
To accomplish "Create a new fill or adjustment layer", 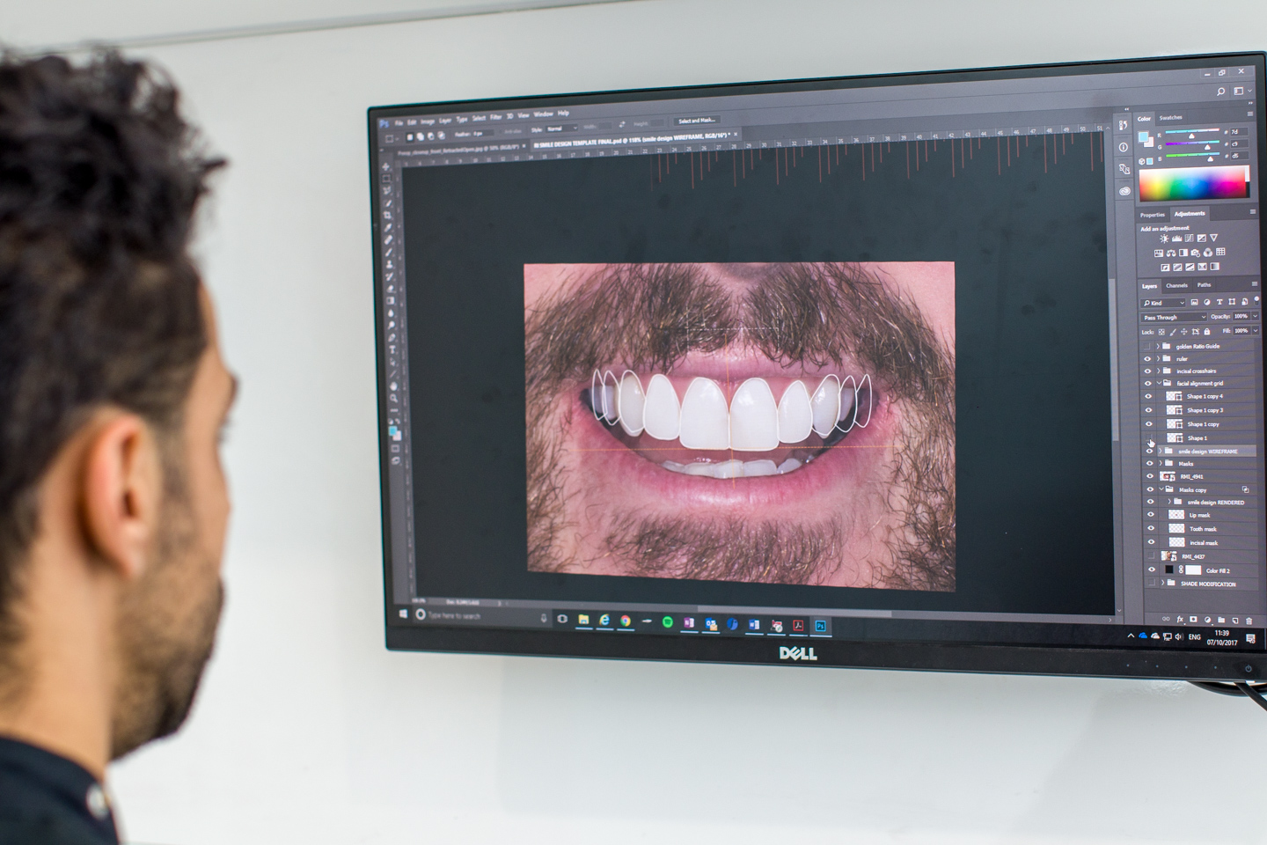I will [x=1207, y=620].
